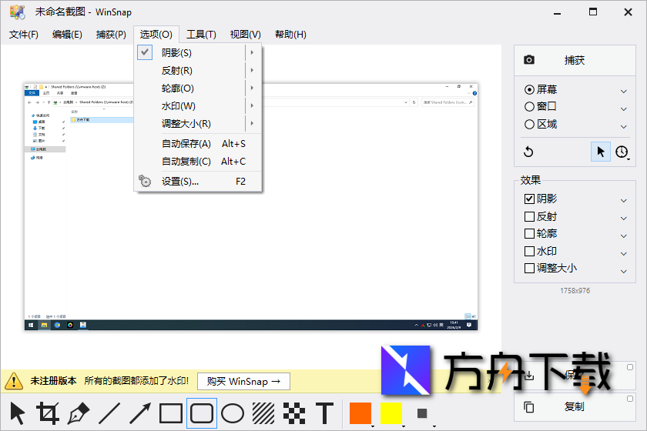Select the Crop tool
Screen dimensions: 647x431
(x=48, y=413)
